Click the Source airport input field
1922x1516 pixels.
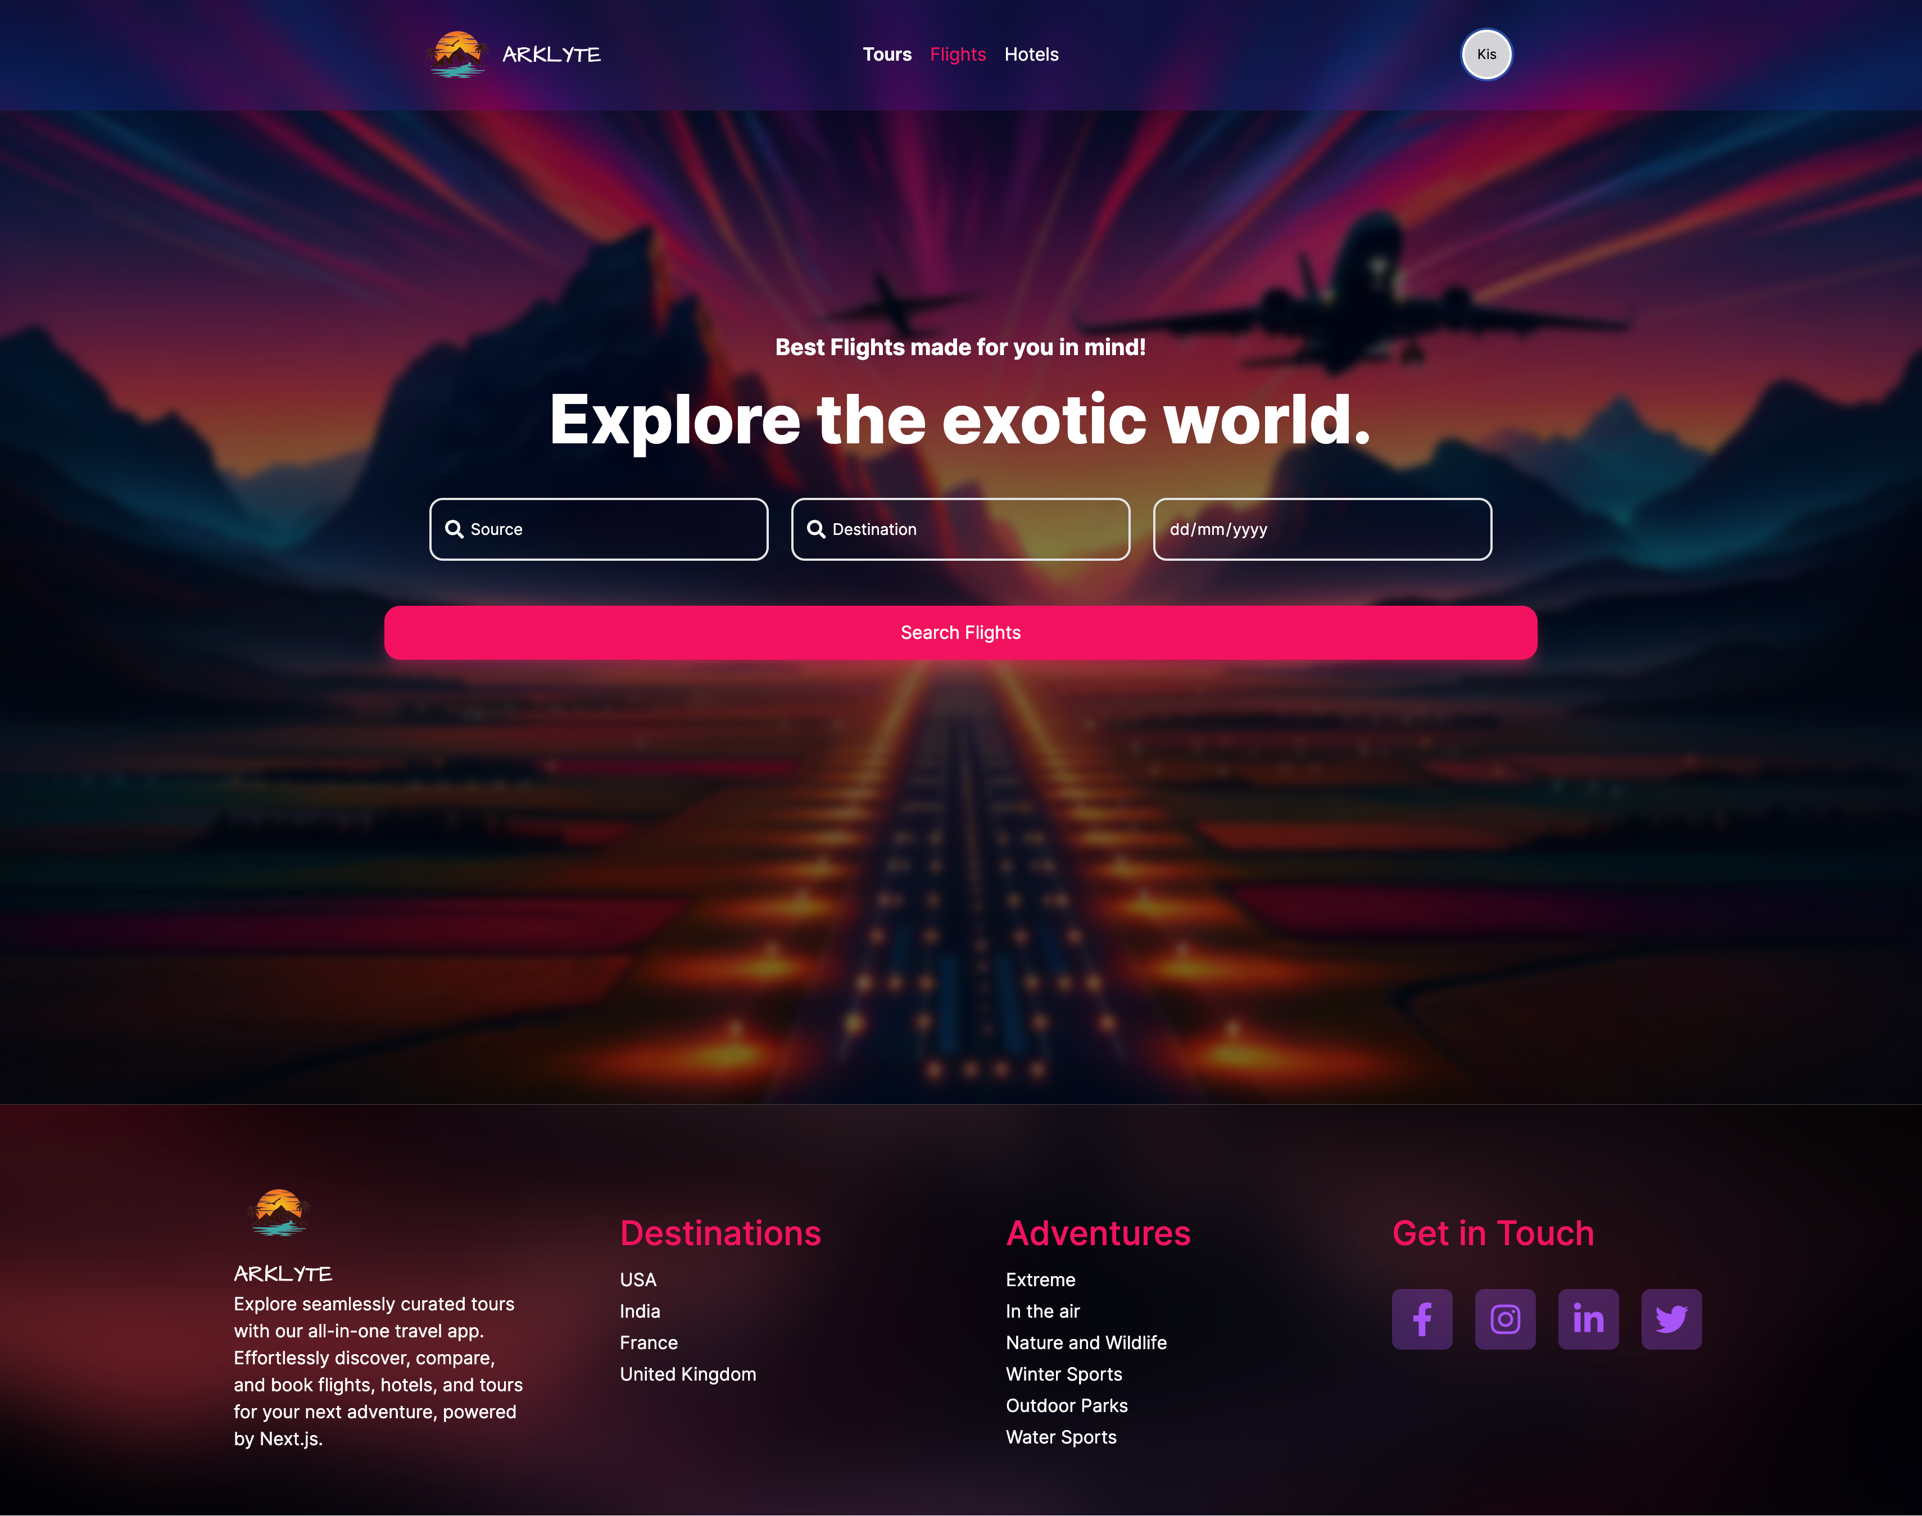click(599, 529)
